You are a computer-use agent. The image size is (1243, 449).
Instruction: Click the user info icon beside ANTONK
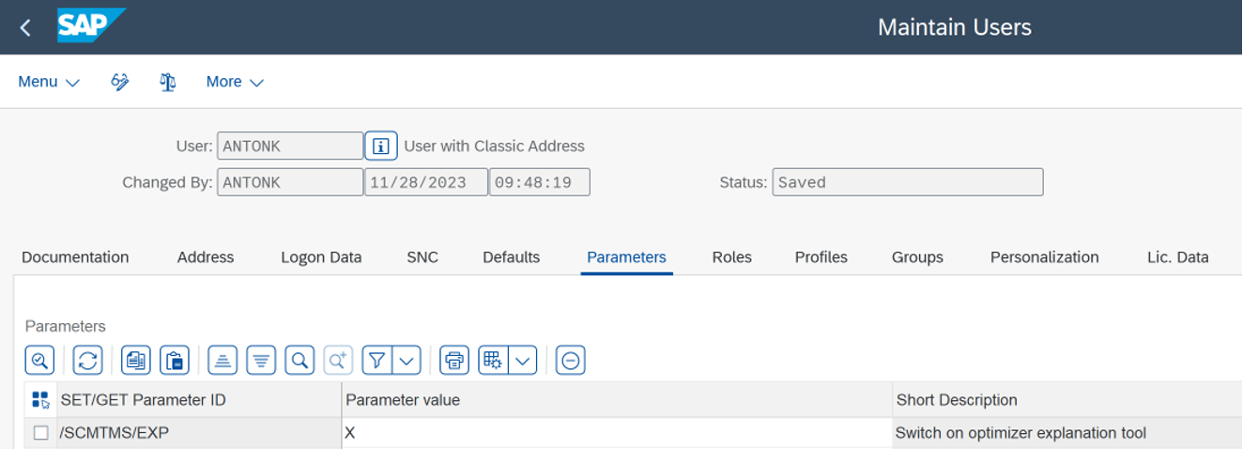(381, 146)
